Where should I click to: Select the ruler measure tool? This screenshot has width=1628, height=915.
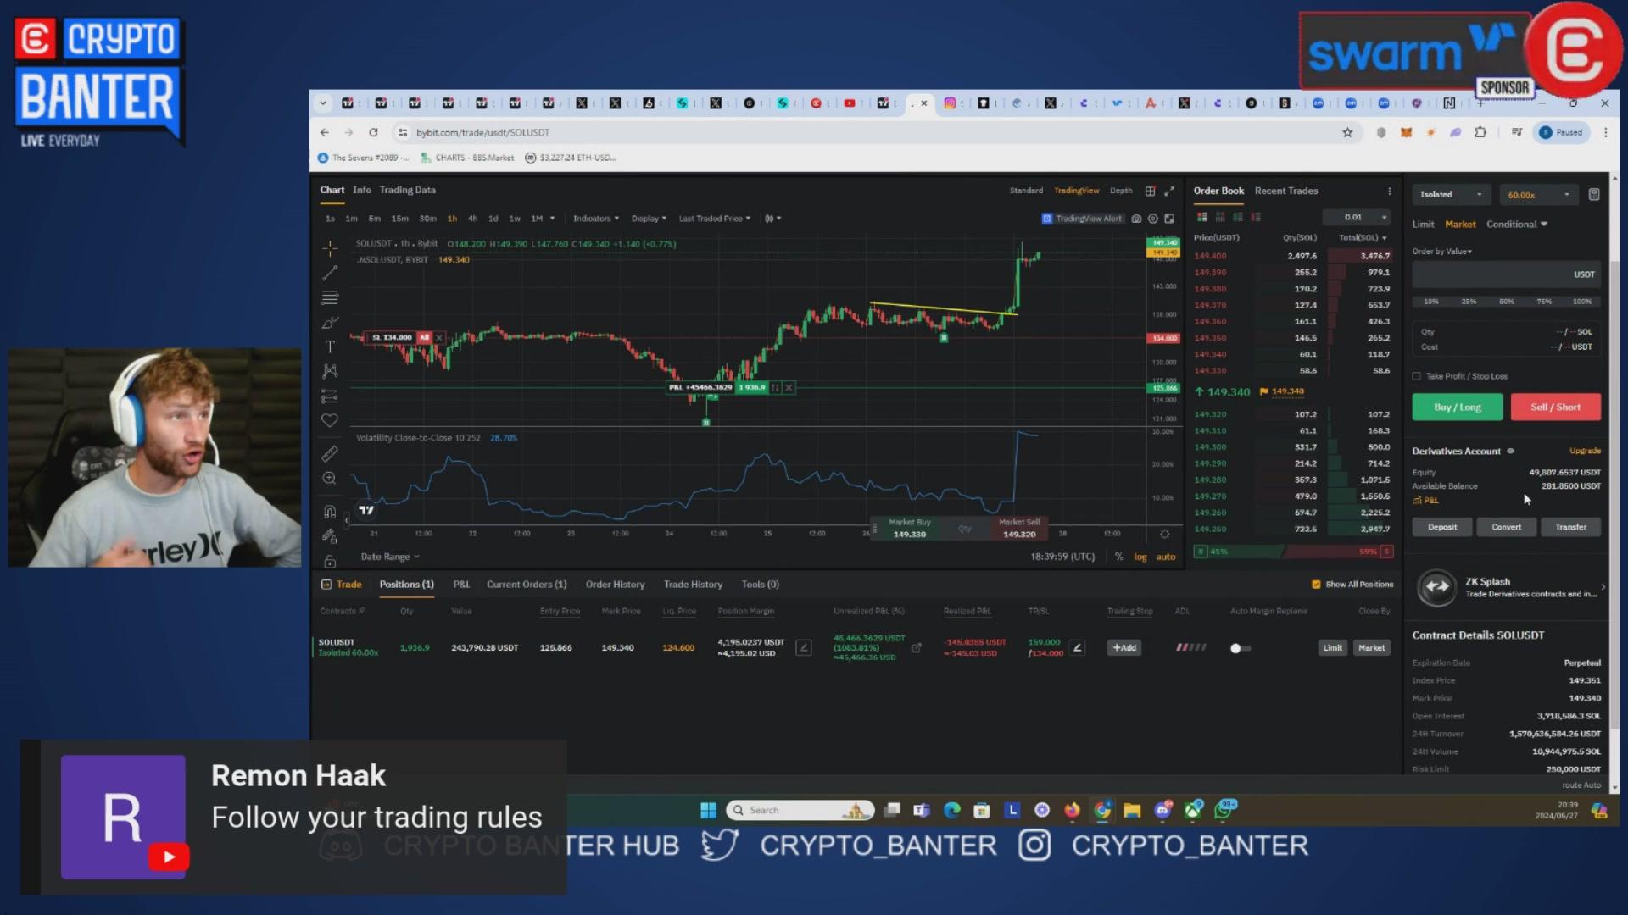click(x=330, y=454)
